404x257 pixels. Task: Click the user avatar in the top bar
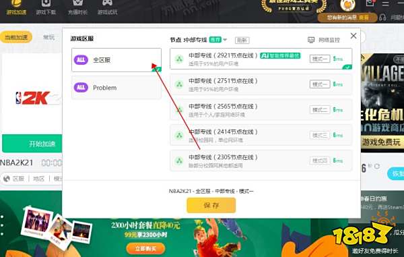347,5
